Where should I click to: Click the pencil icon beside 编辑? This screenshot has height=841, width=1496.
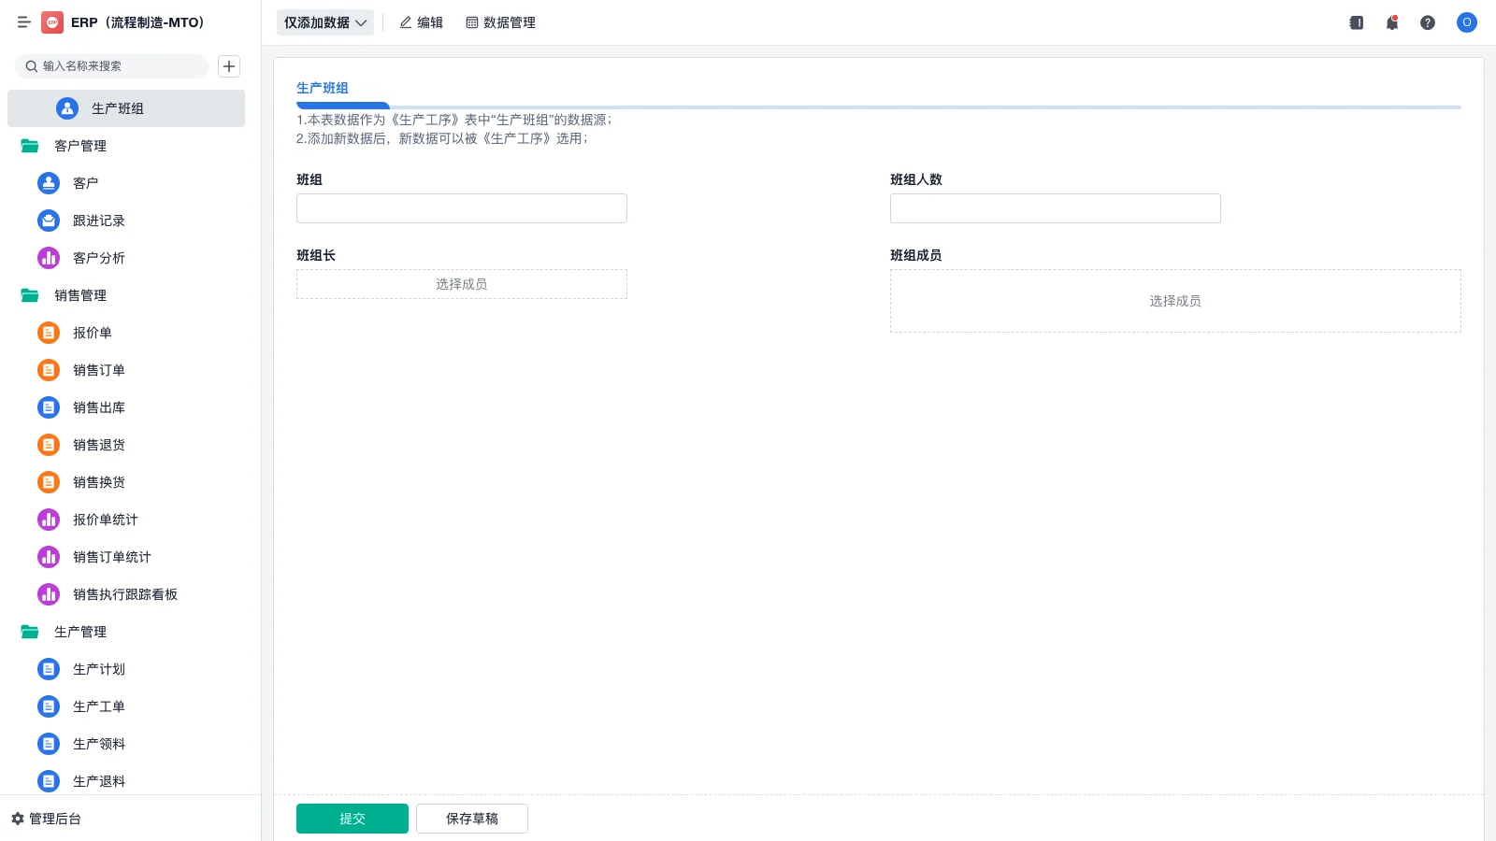pyautogui.click(x=406, y=22)
